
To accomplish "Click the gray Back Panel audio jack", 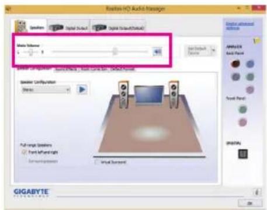I will pos(235,76).
